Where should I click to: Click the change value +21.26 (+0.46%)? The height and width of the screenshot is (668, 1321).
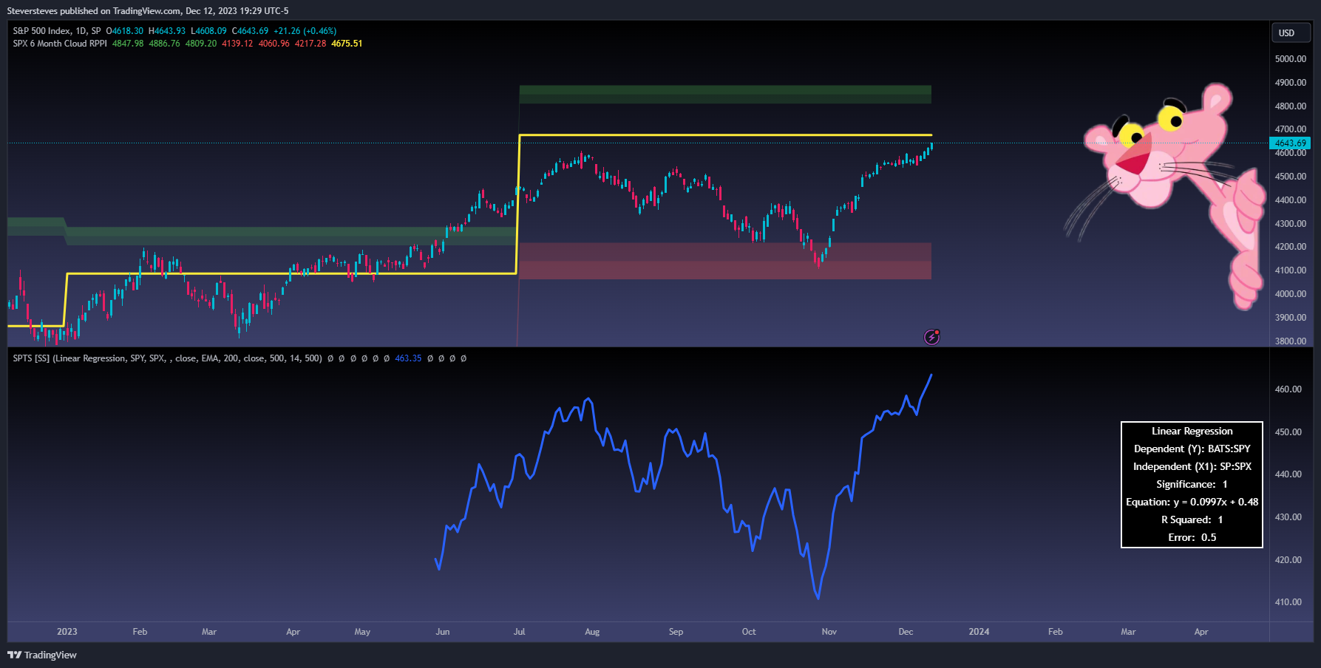tap(305, 31)
